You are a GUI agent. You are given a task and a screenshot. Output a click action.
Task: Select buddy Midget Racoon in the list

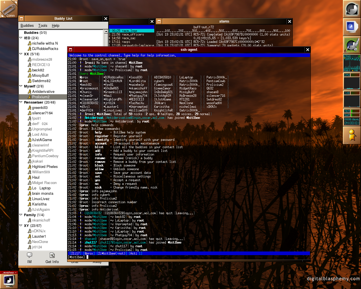(43, 183)
